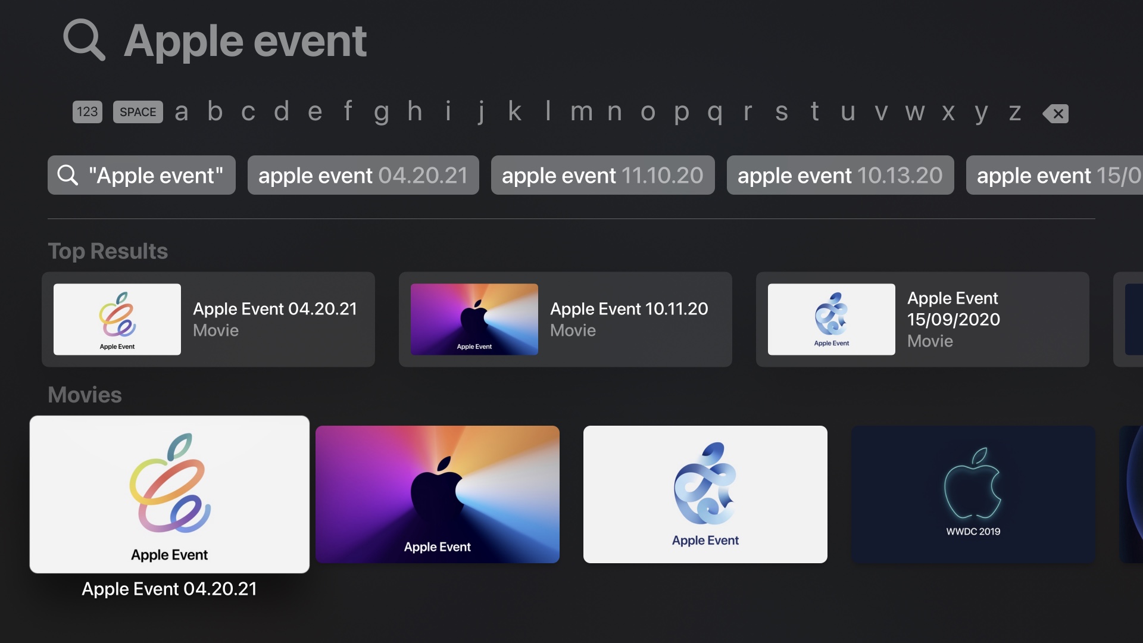
Task: Select letter z on keyboard
Action: tap(1015, 112)
